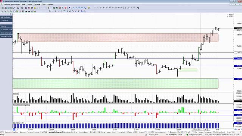Select the vertical line drawing tool
This screenshot has height=136, width=242.
click(56, 11)
